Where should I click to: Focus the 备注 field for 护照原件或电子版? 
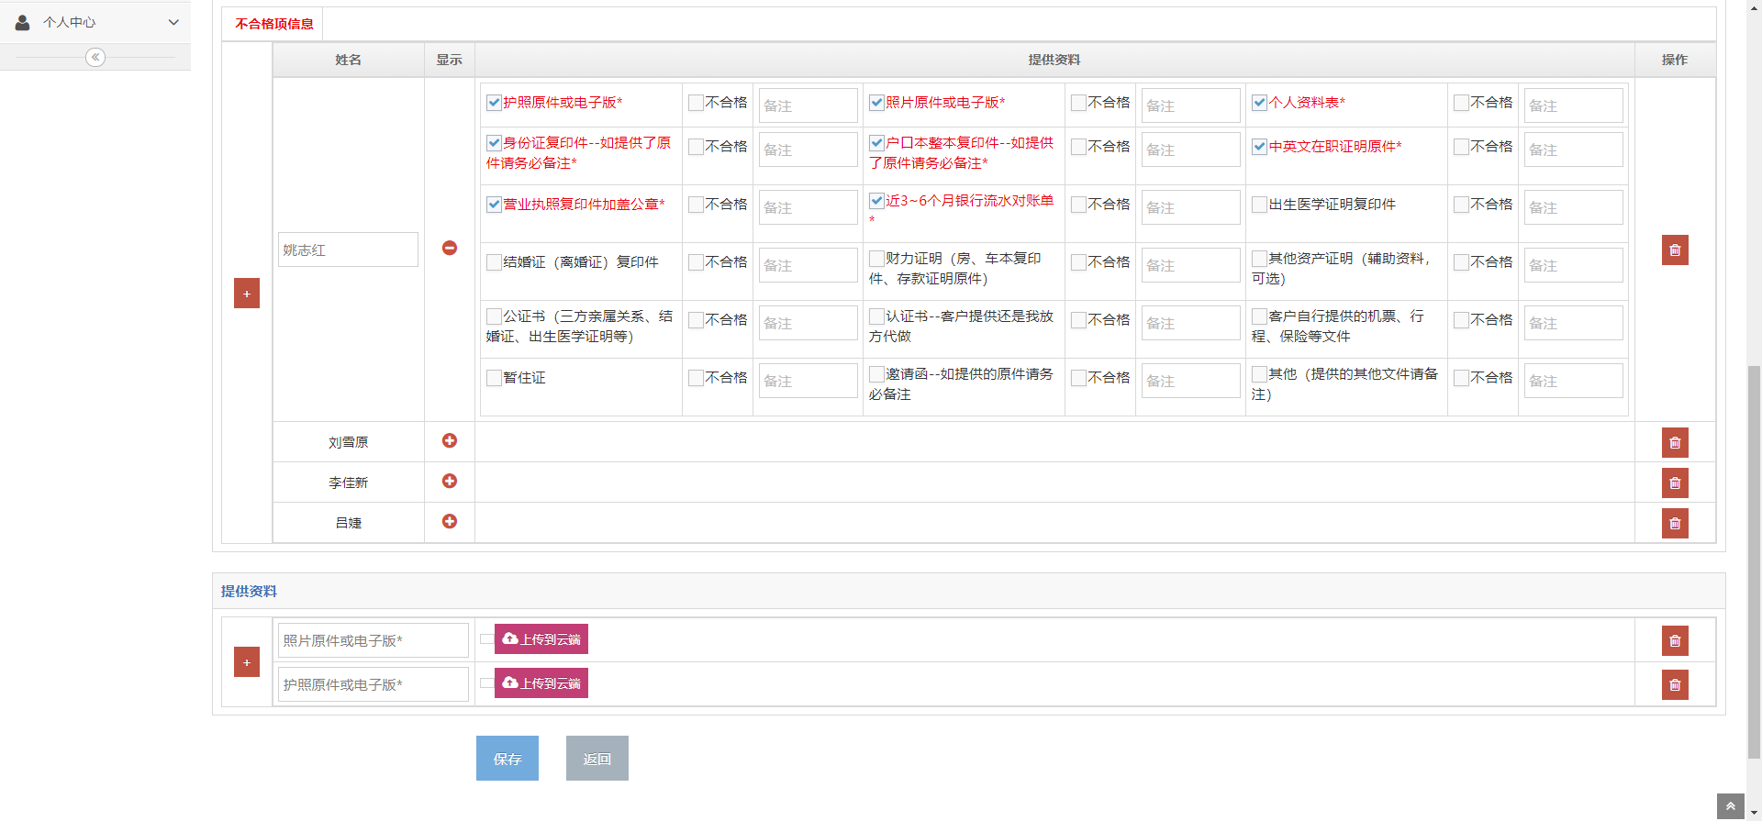tap(808, 105)
